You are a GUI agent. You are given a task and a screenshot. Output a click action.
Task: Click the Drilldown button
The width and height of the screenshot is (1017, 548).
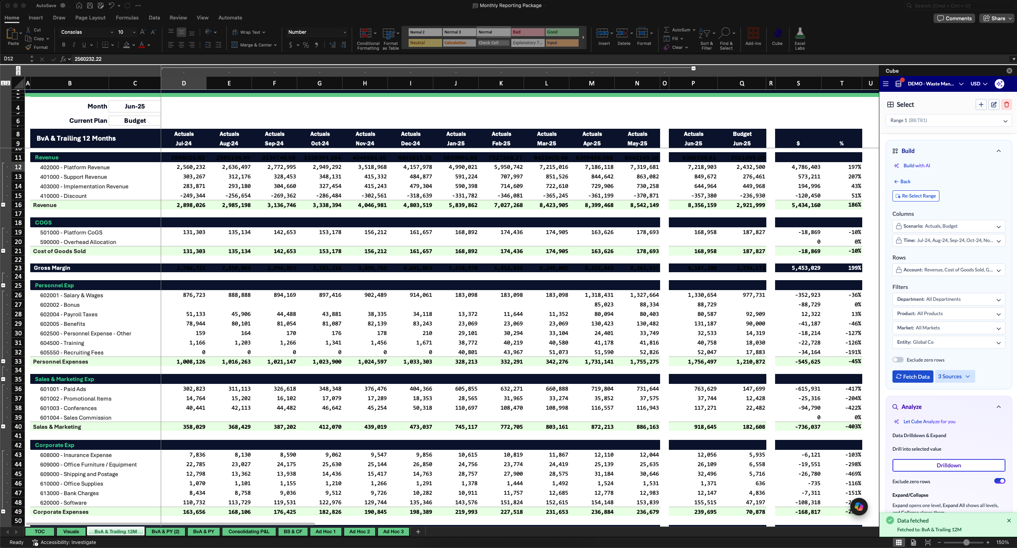click(x=949, y=465)
